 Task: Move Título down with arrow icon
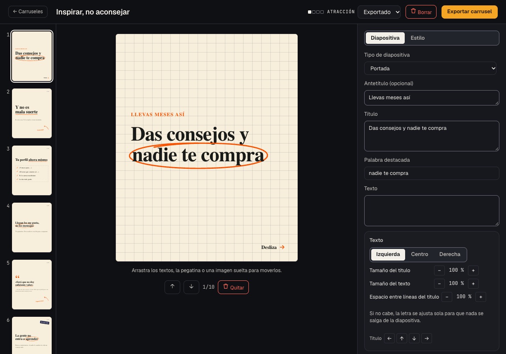[414, 338]
